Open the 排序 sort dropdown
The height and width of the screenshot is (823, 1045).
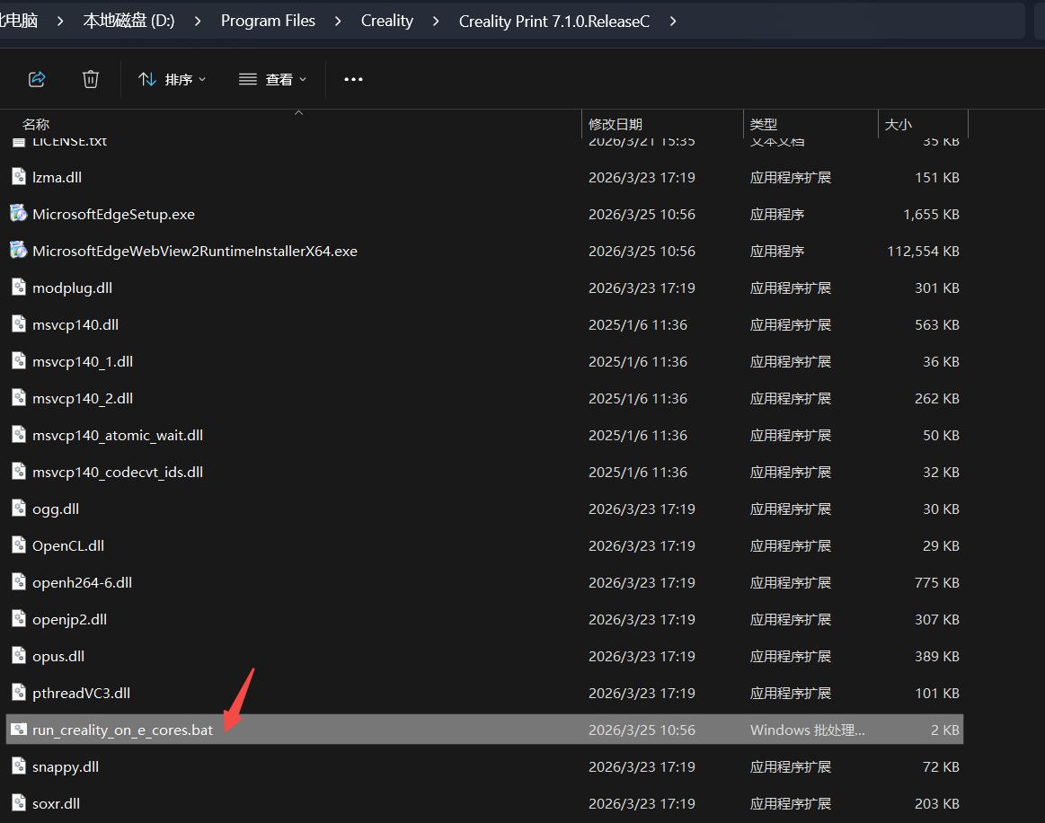pos(172,79)
